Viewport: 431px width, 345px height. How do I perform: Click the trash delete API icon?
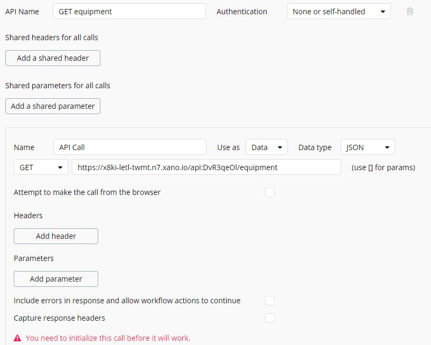tap(410, 11)
